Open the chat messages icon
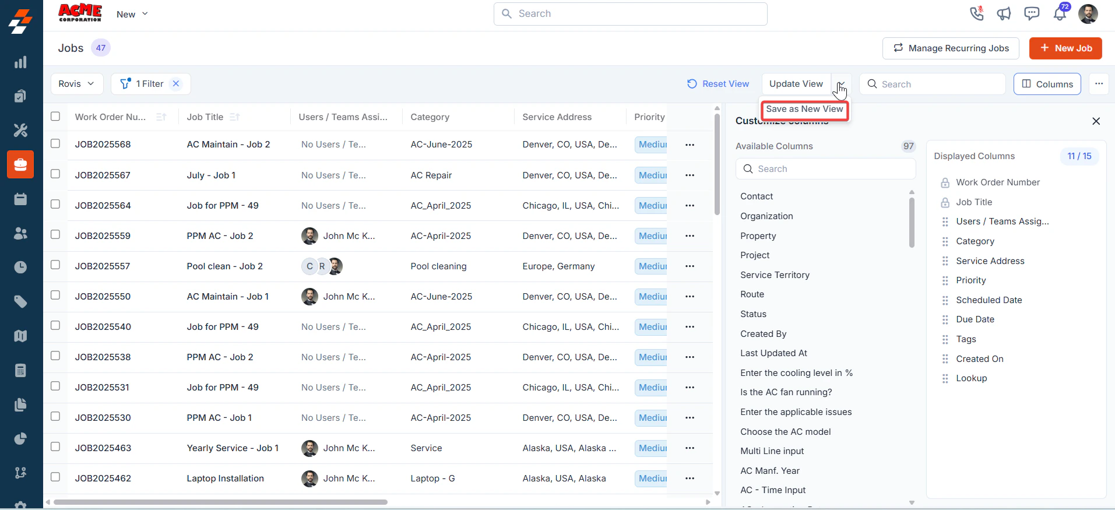1115x510 pixels. click(1032, 13)
